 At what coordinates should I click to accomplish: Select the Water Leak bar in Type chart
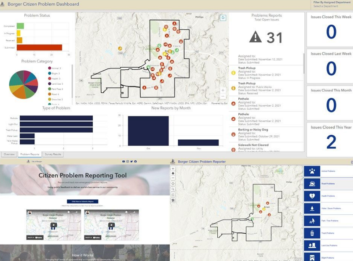click(x=27, y=136)
